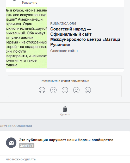Choose the slightly sad face rating

[53, 90]
